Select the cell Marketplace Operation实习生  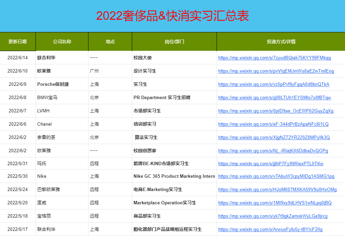pos(175,203)
